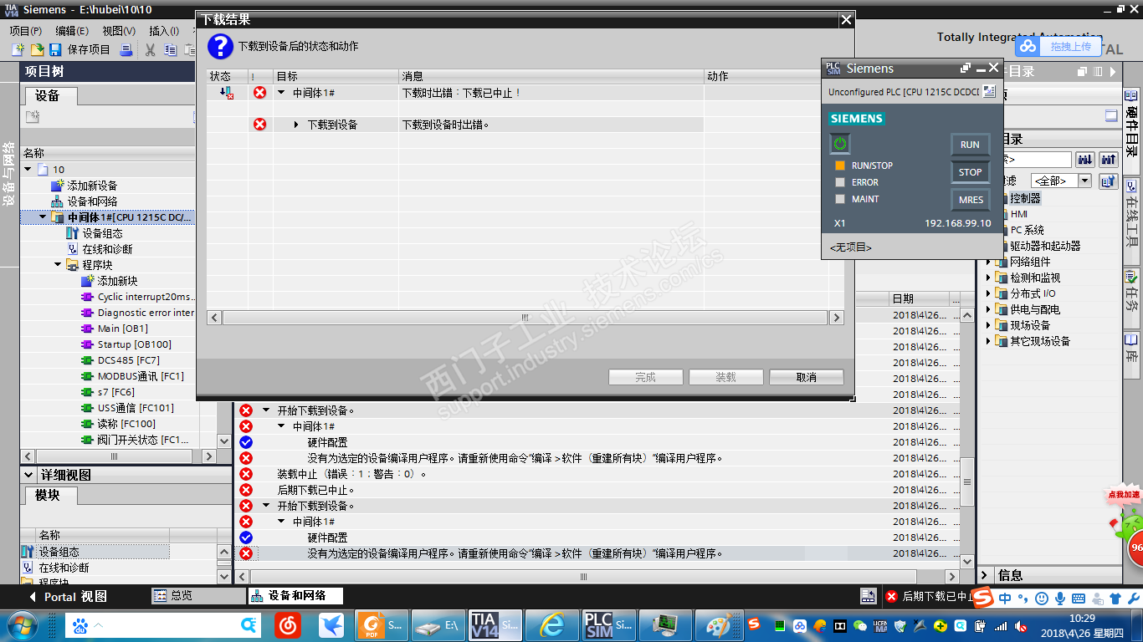Screen dimensions: 1143x642
Task: Click the TIA V14 taskbar button
Action: [495, 624]
